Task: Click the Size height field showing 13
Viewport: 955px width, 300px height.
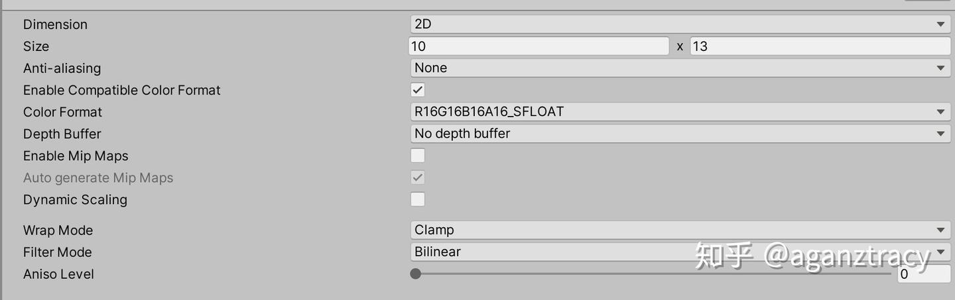Action: (x=820, y=46)
